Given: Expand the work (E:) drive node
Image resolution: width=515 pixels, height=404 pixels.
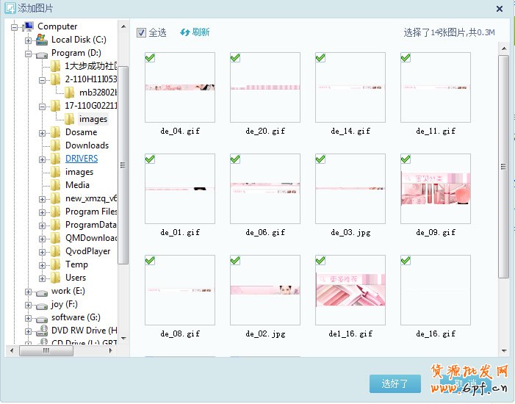Looking at the screenshot, I should 29,291.
